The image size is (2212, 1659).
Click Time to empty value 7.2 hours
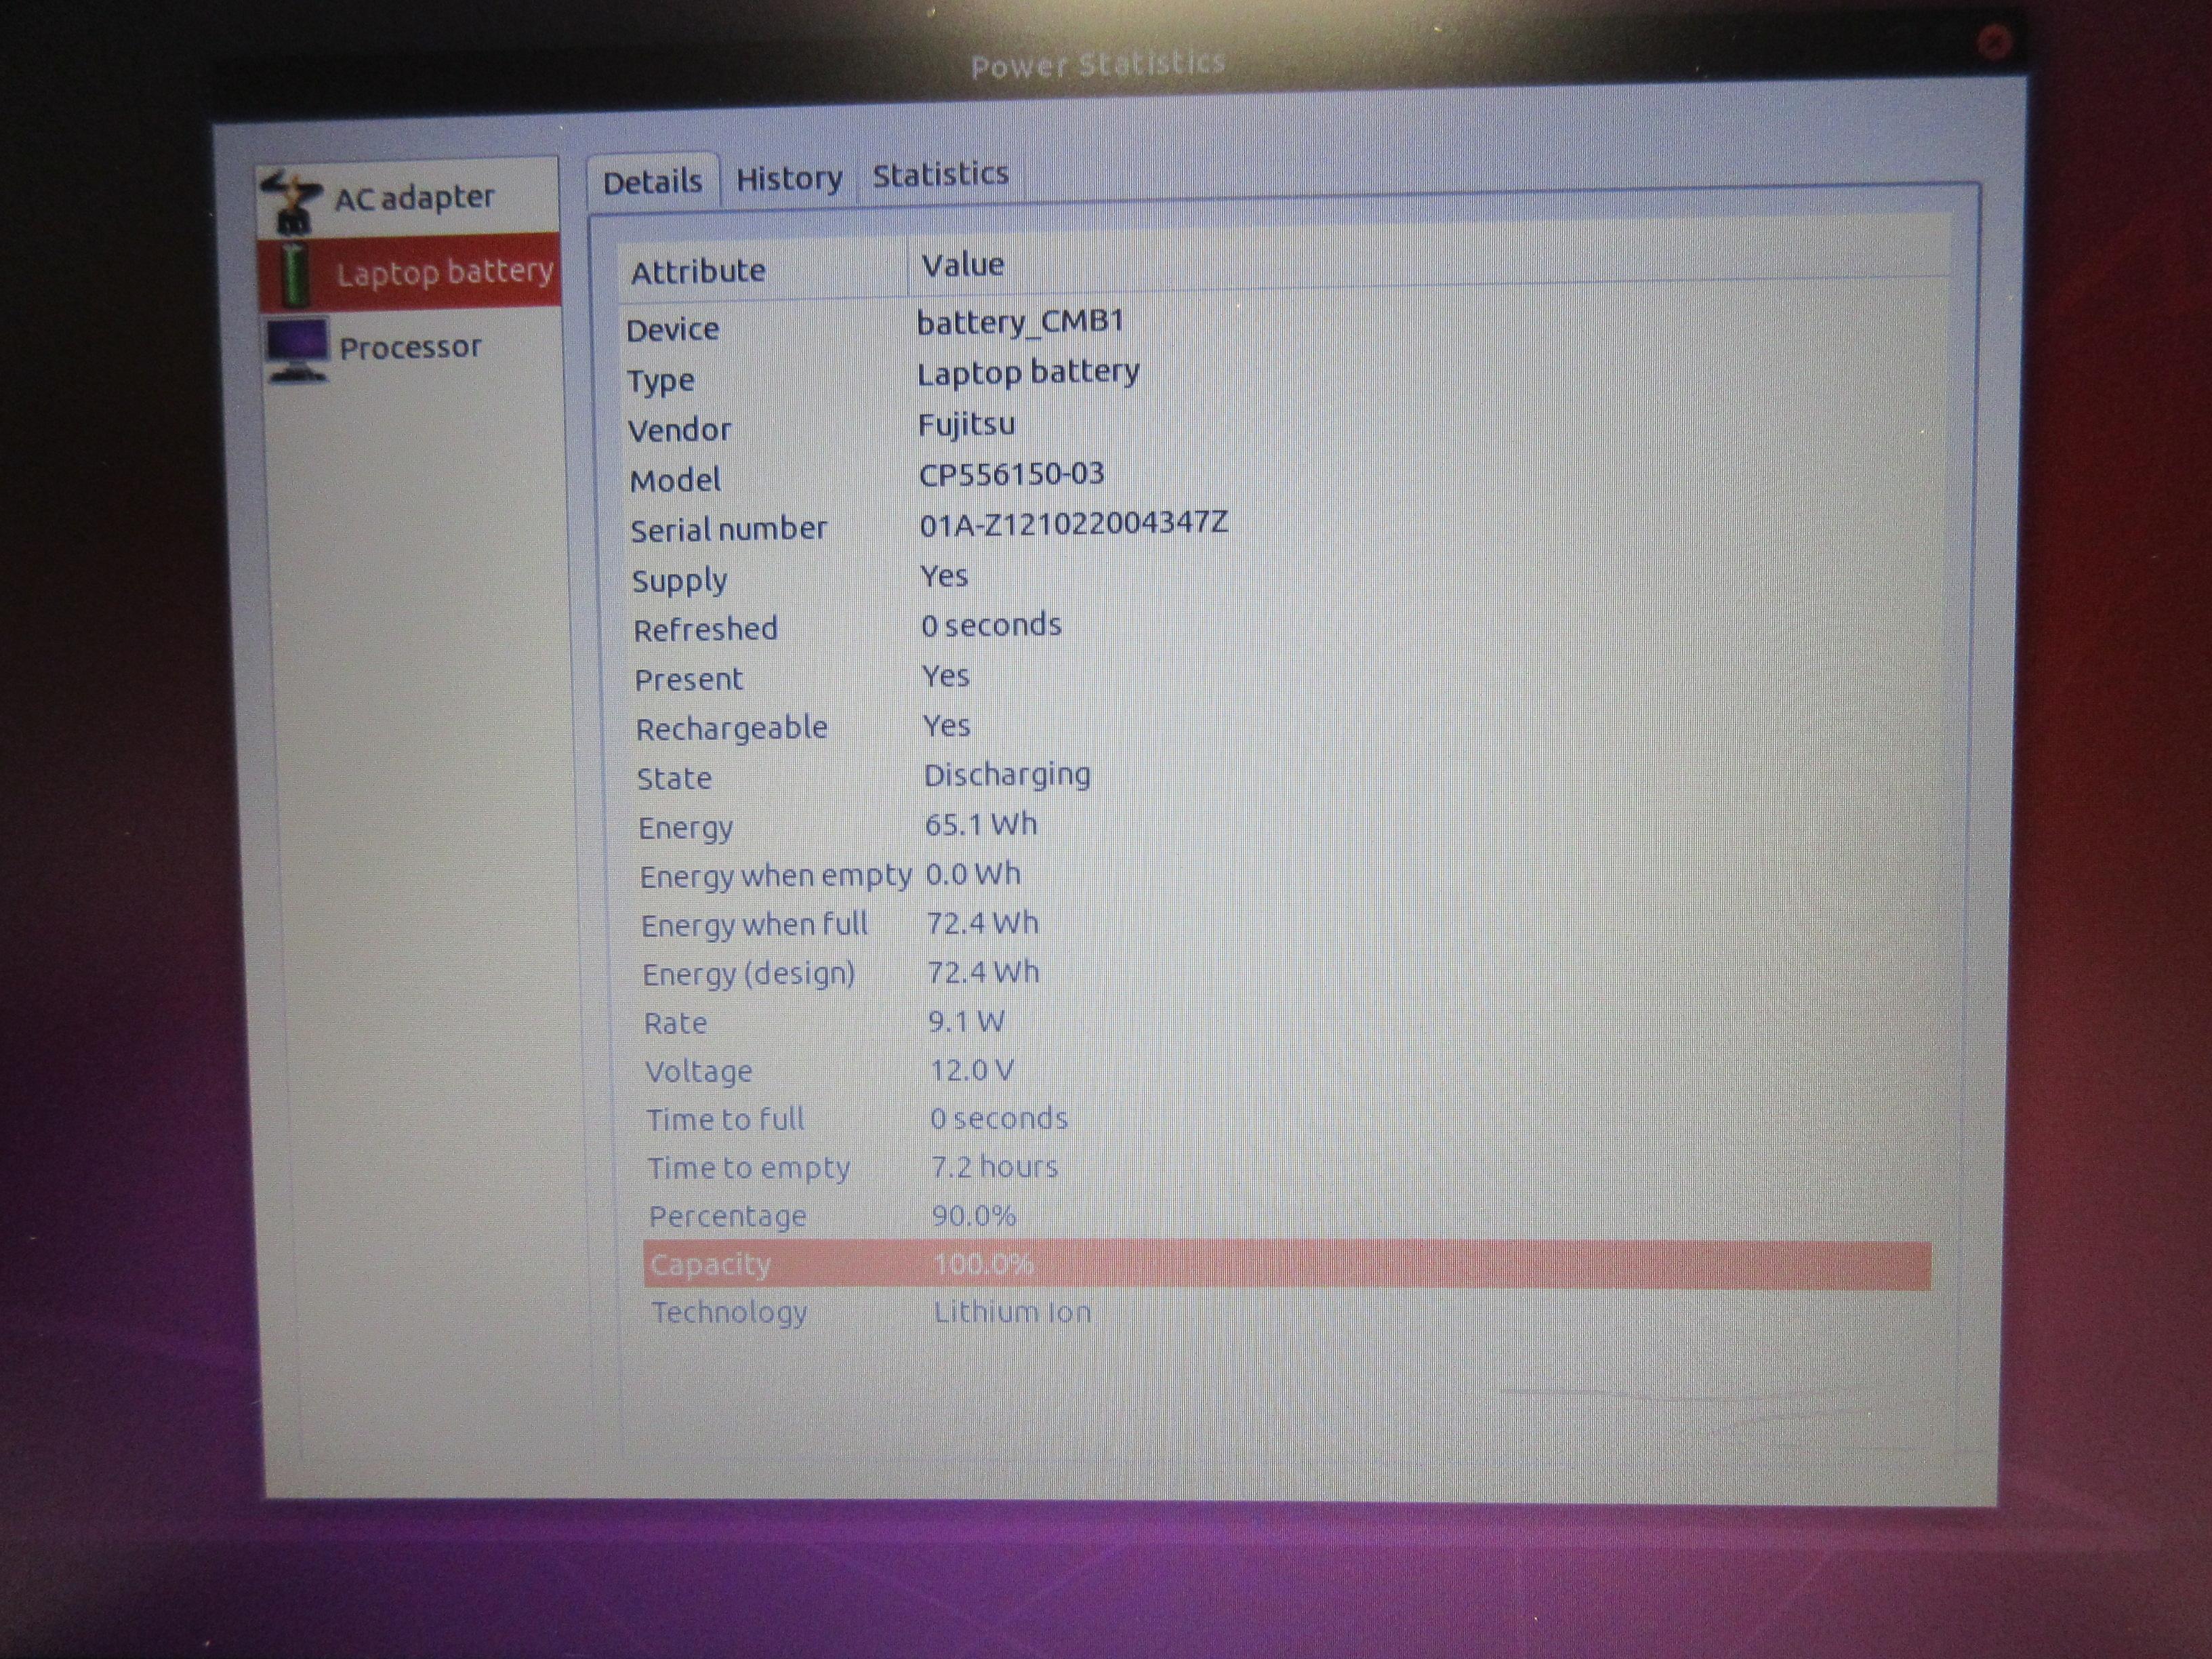click(x=994, y=1167)
